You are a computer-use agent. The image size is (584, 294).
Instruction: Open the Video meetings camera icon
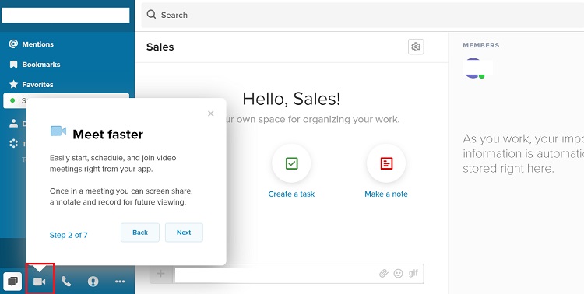click(x=40, y=282)
